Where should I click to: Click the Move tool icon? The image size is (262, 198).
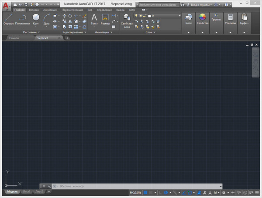pos(64,16)
